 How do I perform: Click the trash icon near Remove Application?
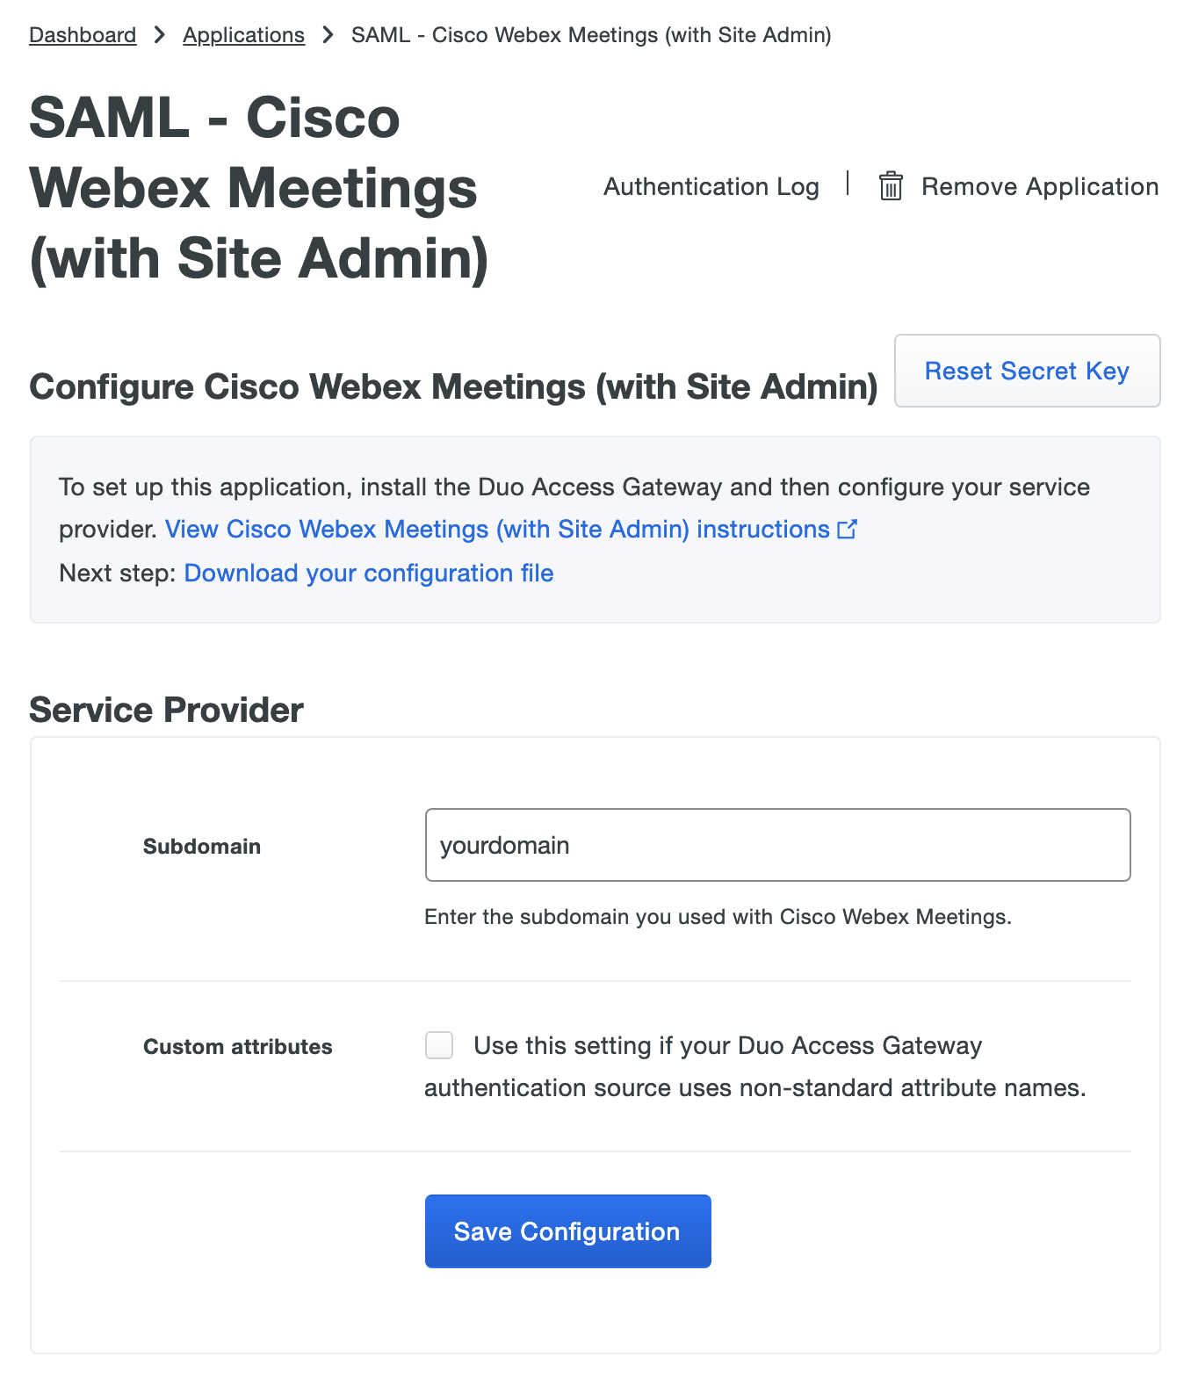[891, 186]
